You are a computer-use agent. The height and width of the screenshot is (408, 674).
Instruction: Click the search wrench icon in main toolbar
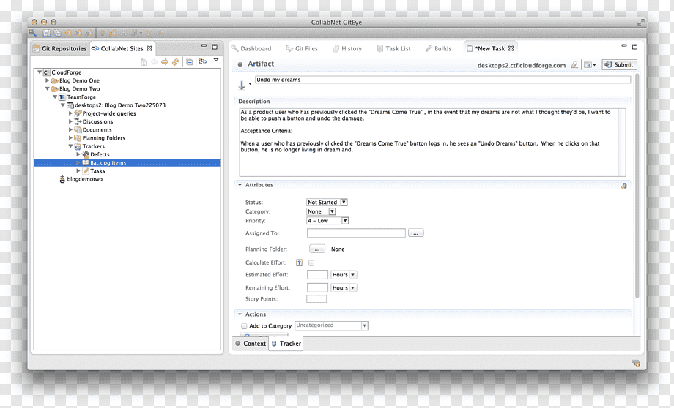33,33
